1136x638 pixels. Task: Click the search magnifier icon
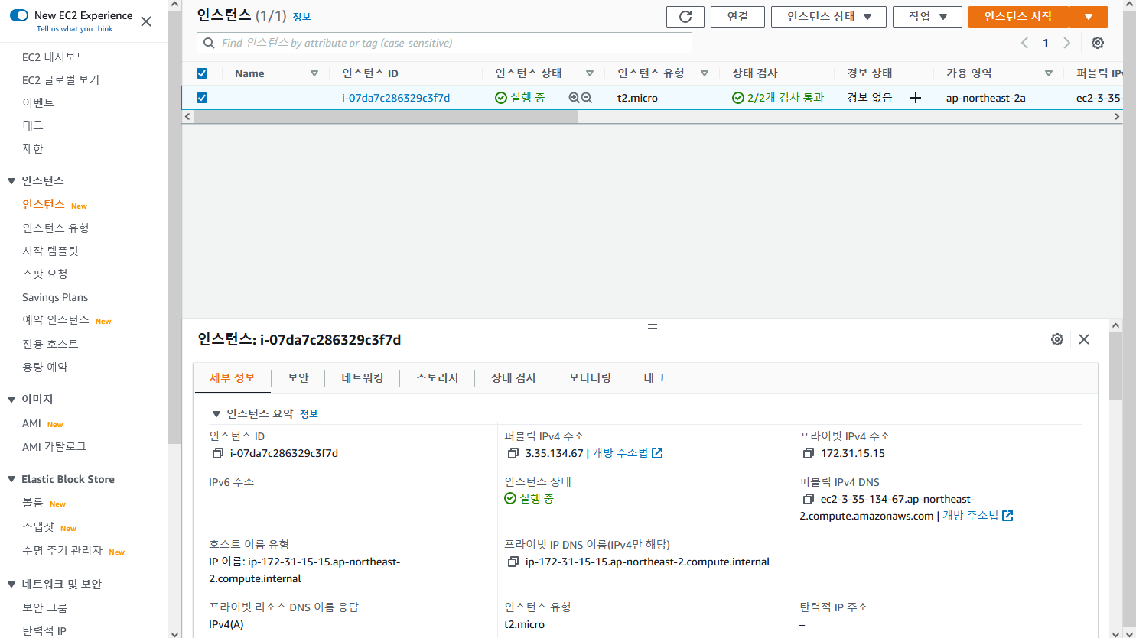coord(209,43)
